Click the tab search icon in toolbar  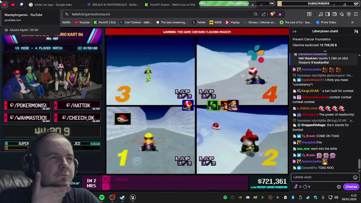click(309, 14)
